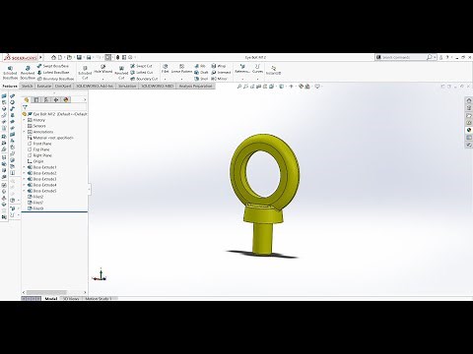
Task: Switch to Analysis Preparation tab
Action: tap(195, 86)
